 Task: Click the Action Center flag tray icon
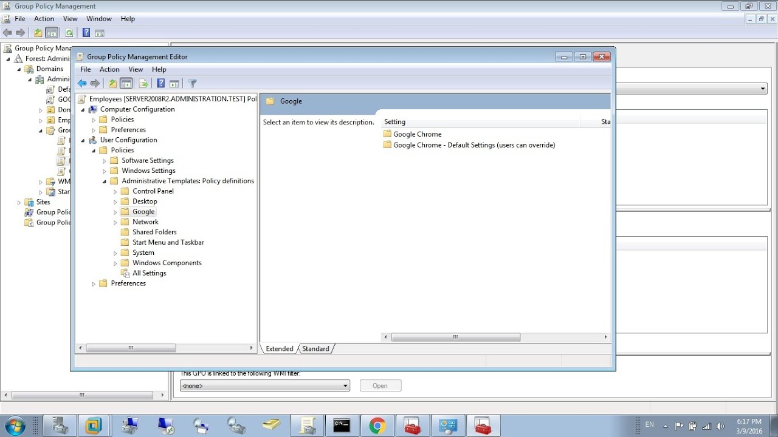tap(680, 426)
